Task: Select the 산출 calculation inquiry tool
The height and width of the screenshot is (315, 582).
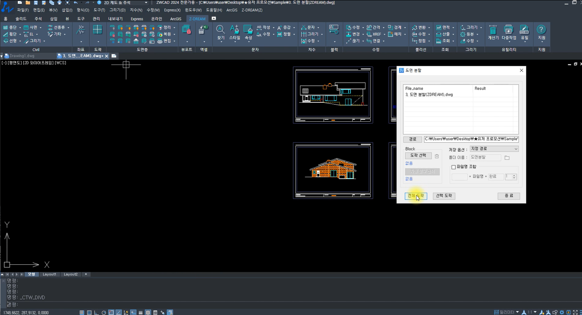Action: pyautogui.click(x=443, y=34)
